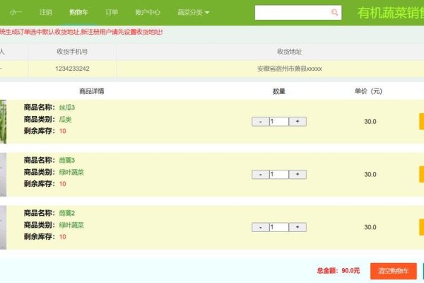Image resolution: width=424 pixels, height=283 pixels.
Task: Click the 单价（元） column header
Action: (x=369, y=91)
